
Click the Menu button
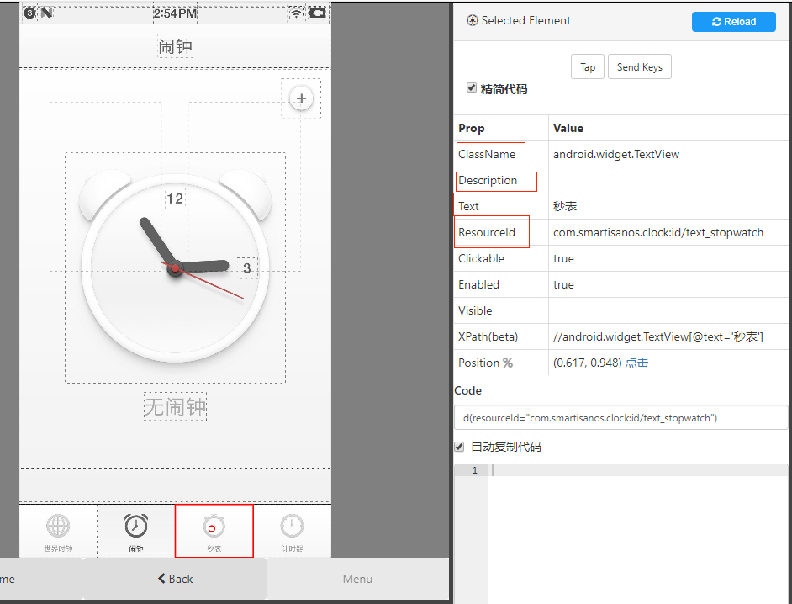(357, 579)
